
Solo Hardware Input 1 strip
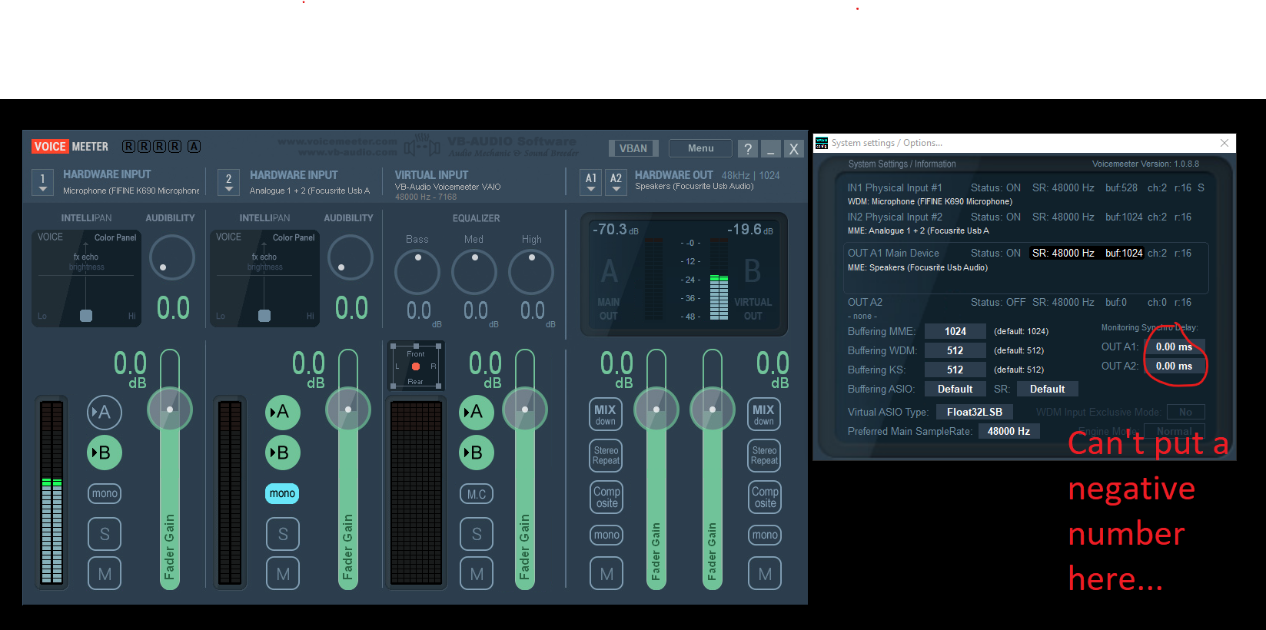pos(105,534)
